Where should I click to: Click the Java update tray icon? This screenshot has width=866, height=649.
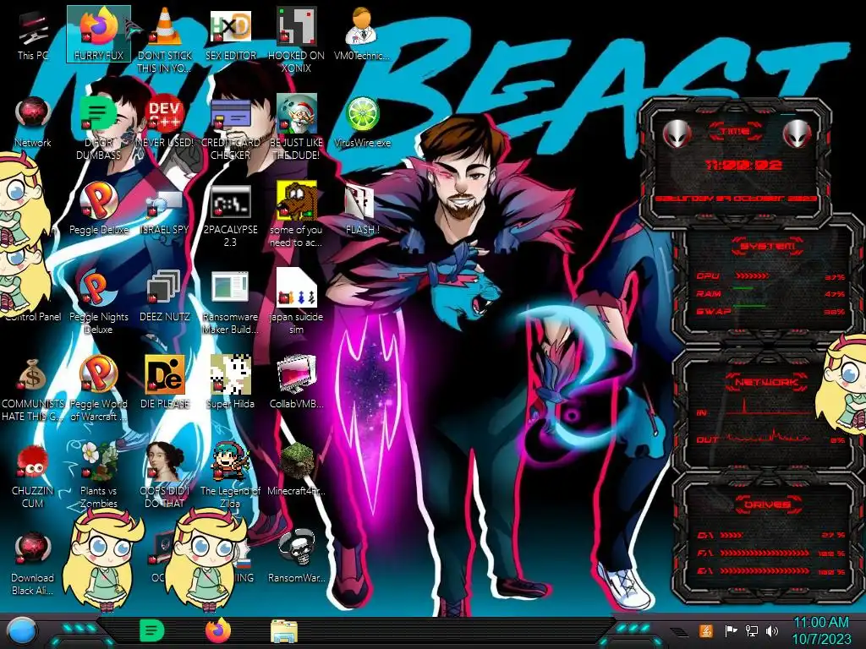(x=706, y=630)
